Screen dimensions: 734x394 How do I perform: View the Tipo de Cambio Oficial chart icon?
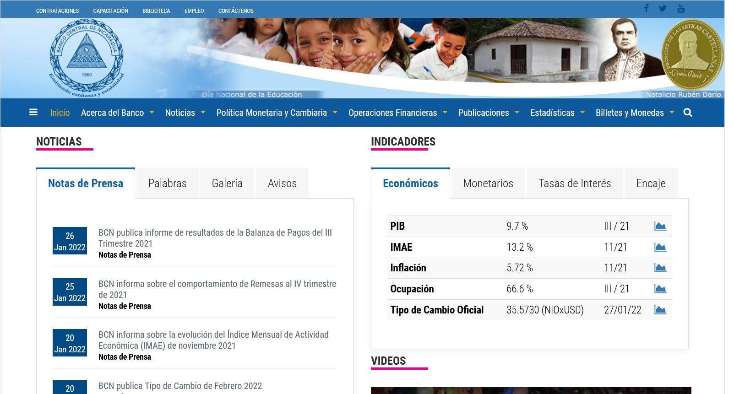660,310
